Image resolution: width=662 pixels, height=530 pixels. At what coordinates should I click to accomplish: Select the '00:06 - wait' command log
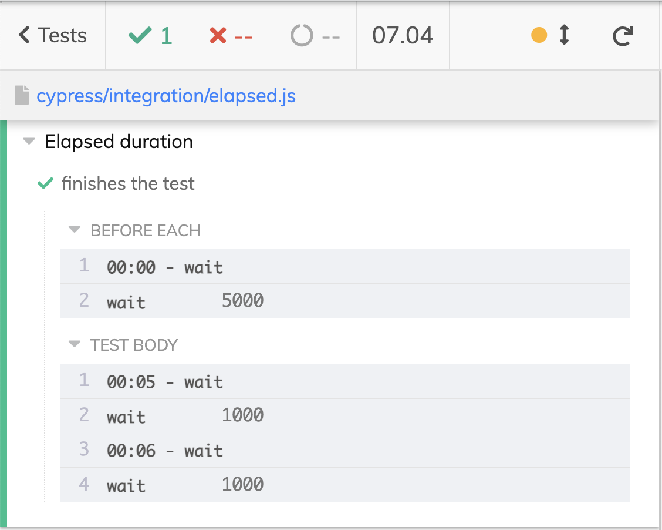point(165,451)
